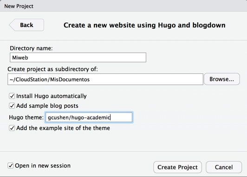Click the Add the example site of the theme text
The width and height of the screenshot is (247, 177).
tap(63, 128)
